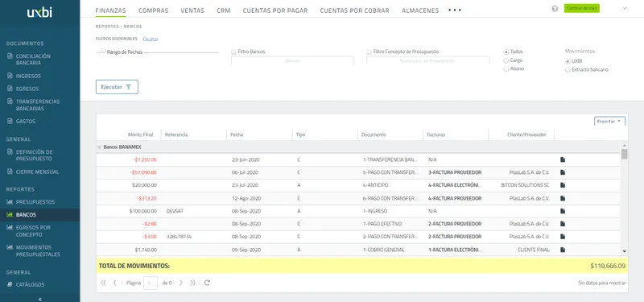Open document icon for DEVSAT row
Viewport: 644px width, 302px height.
(563, 211)
